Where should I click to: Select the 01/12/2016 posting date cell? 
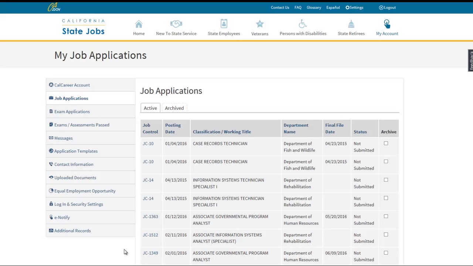click(x=176, y=216)
